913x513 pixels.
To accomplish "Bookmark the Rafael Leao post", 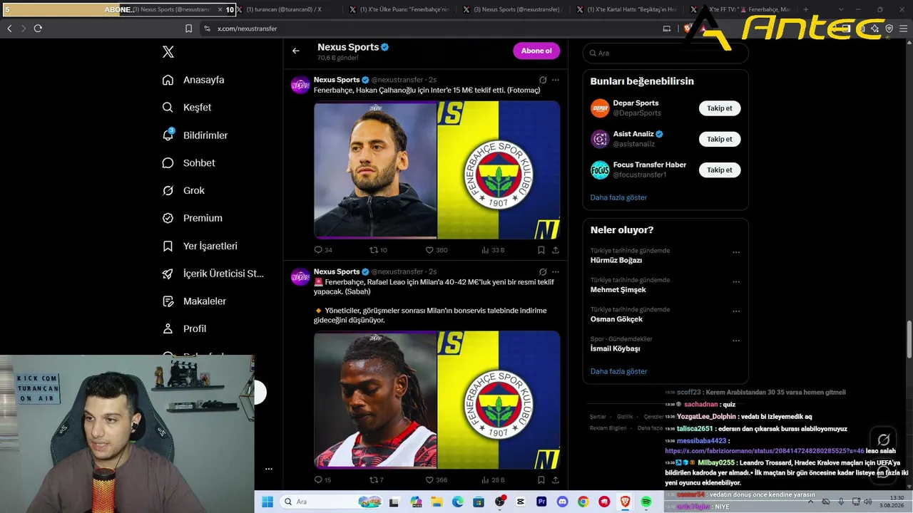I will coord(541,480).
